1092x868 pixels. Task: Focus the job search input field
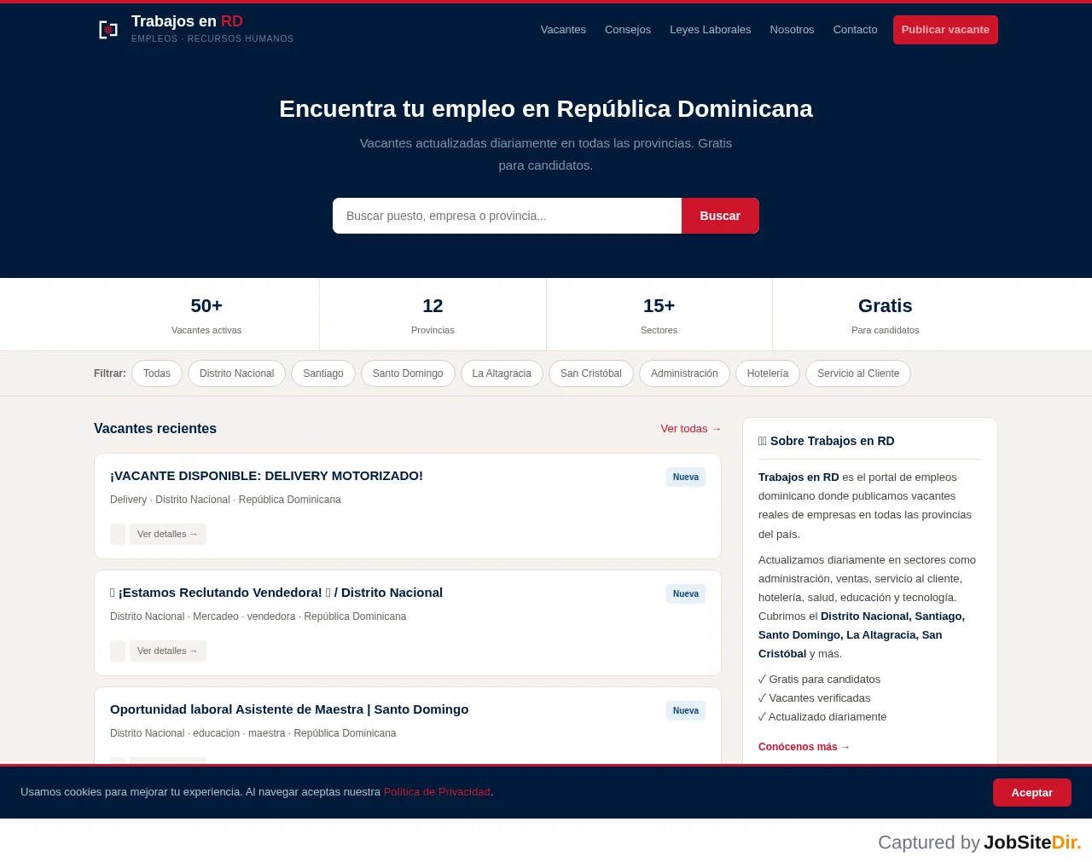pos(507,216)
